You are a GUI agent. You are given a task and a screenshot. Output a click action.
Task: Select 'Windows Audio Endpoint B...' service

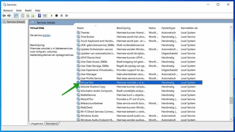click(x=97, y=120)
